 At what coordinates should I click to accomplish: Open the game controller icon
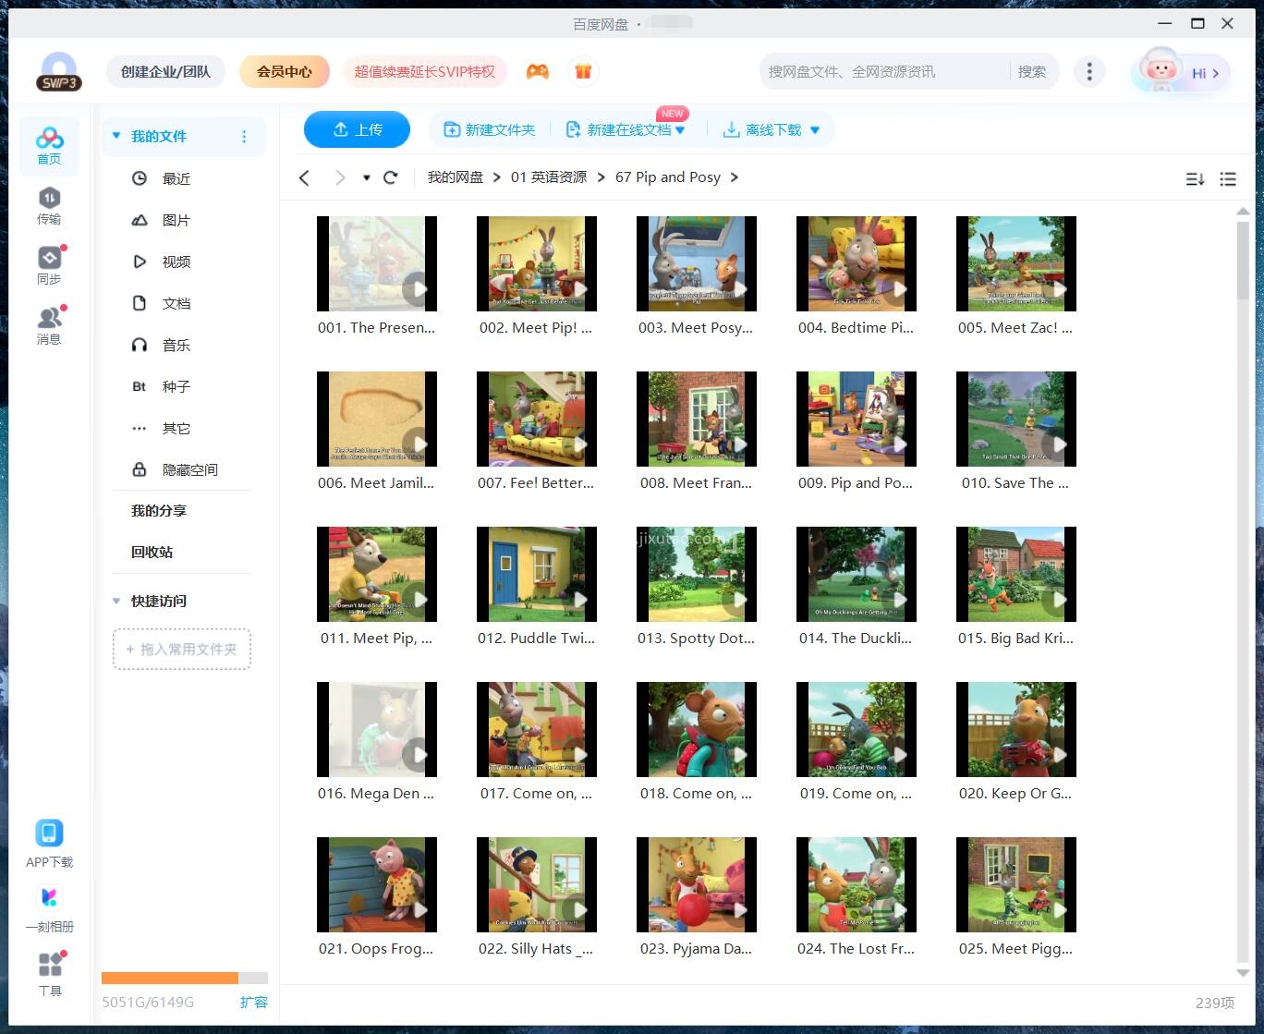[x=537, y=71]
